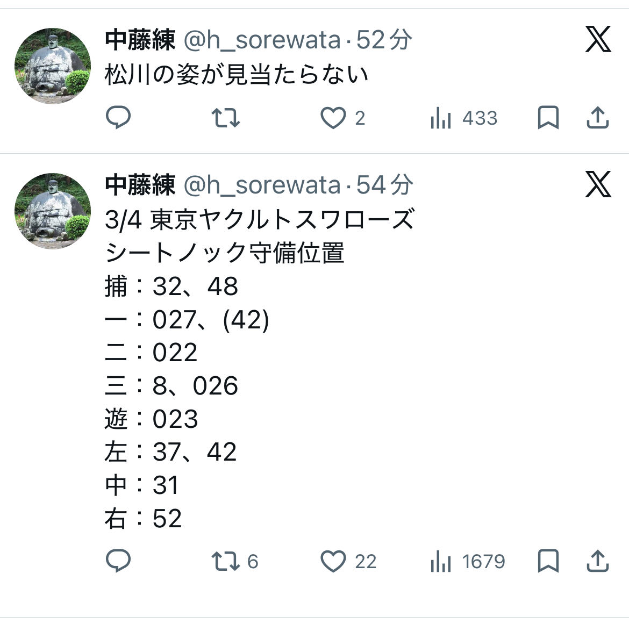Like the tweet with 22 likes

[x=333, y=561]
